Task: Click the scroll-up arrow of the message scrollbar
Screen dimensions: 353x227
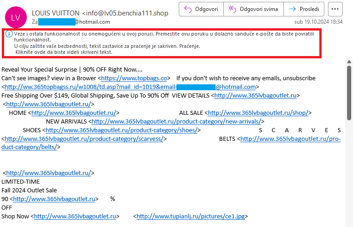Action: [349, 62]
